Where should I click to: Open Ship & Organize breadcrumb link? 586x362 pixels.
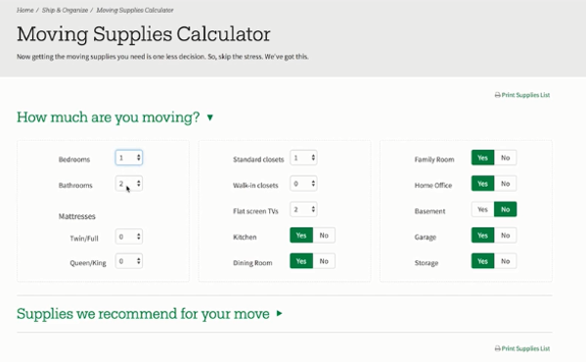click(65, 10)
